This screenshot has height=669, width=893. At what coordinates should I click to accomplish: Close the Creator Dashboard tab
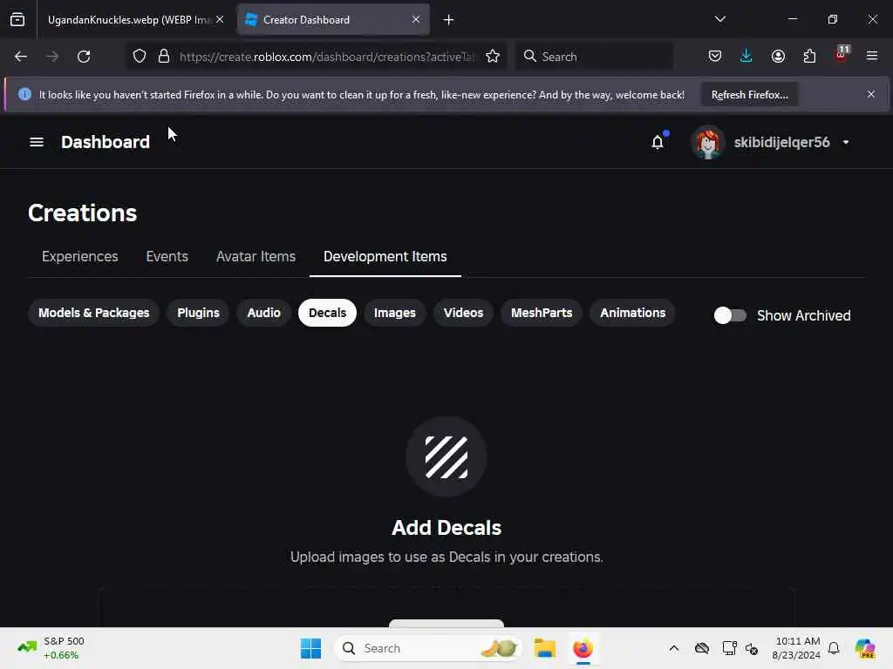click(x=416, y=20)
